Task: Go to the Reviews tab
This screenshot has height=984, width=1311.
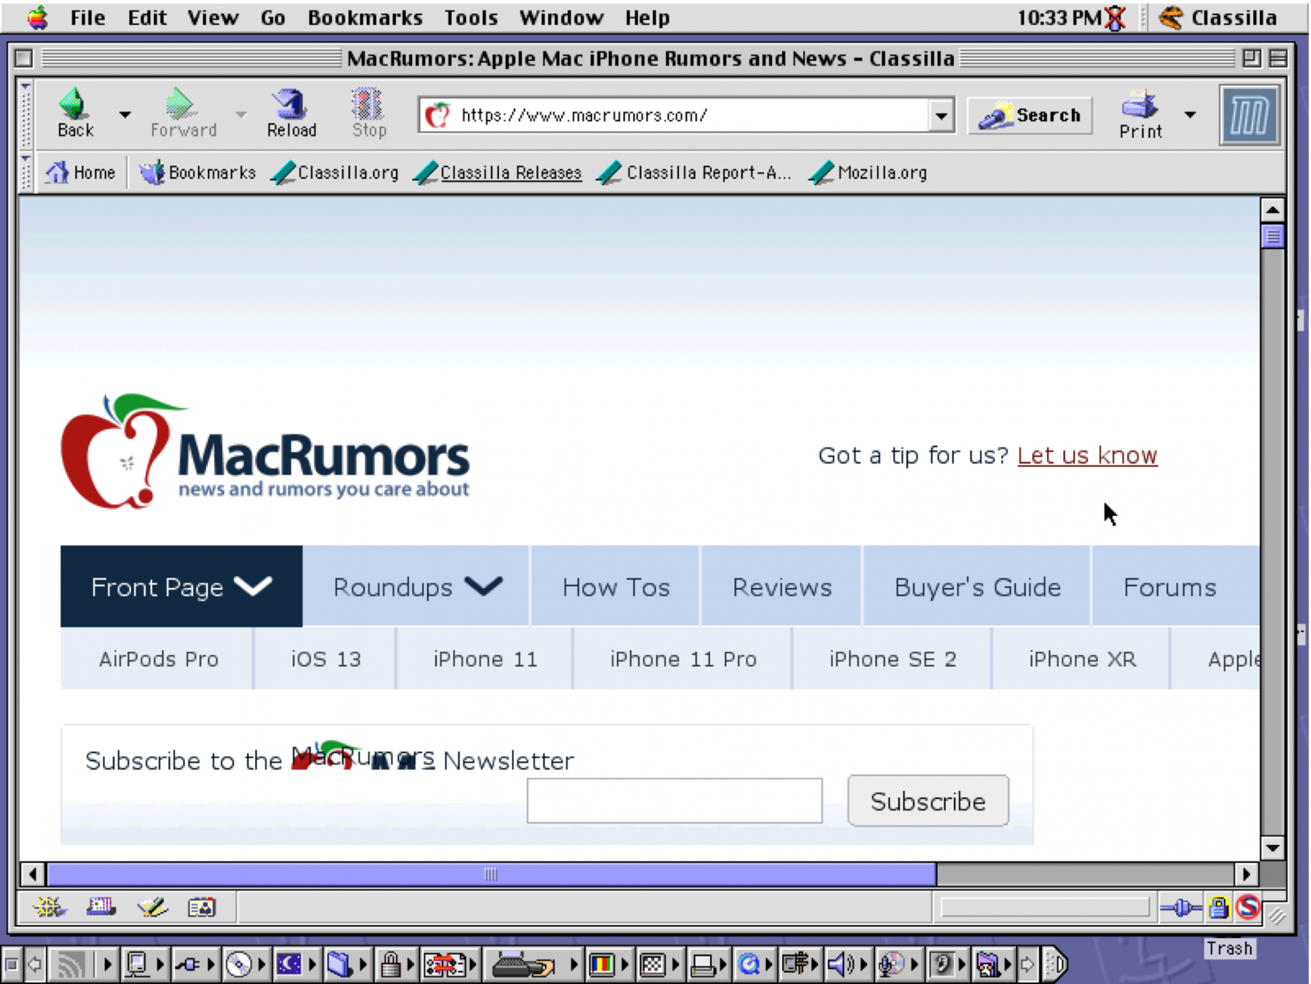Action: (x=782, y=587)
